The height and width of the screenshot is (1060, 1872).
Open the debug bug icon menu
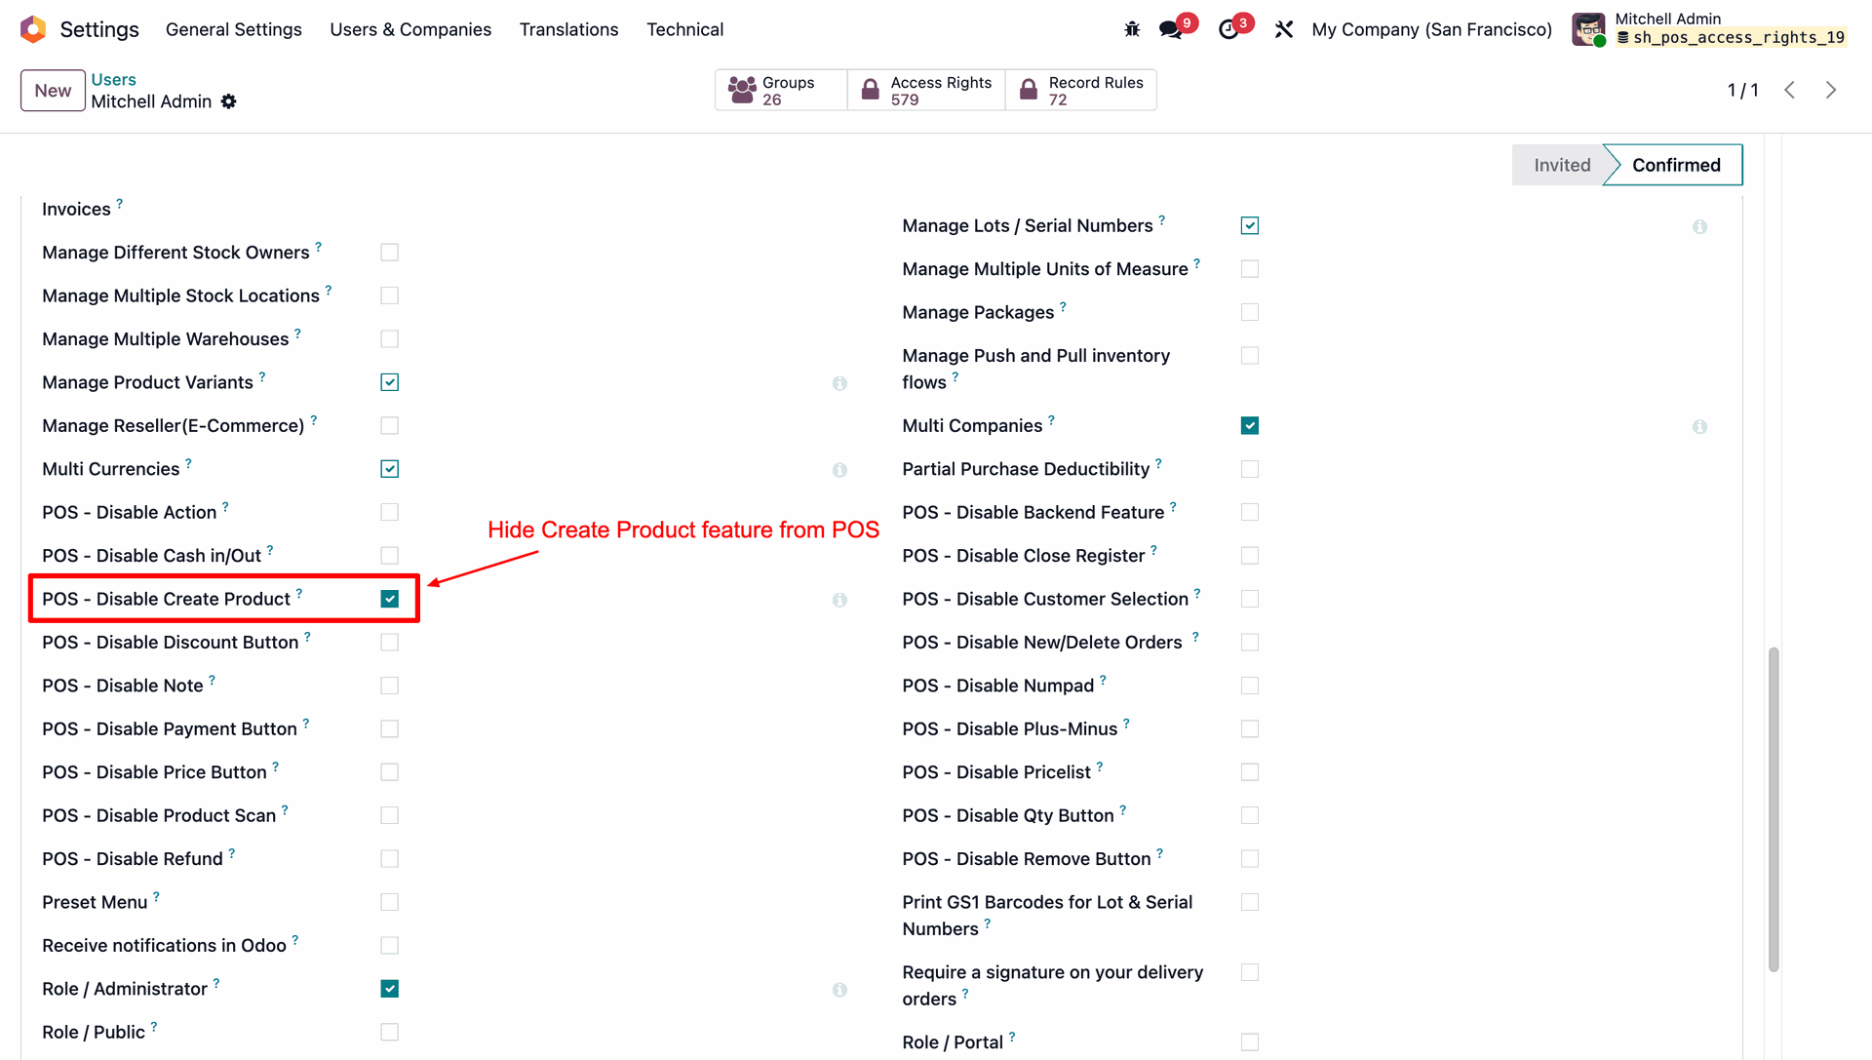(x=1132, y=29)
